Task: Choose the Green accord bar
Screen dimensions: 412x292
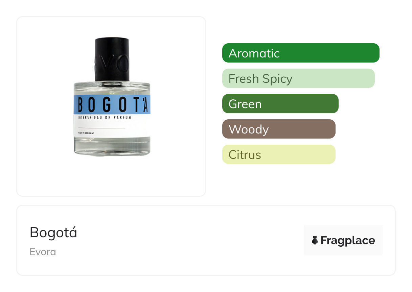Action: 280,104
